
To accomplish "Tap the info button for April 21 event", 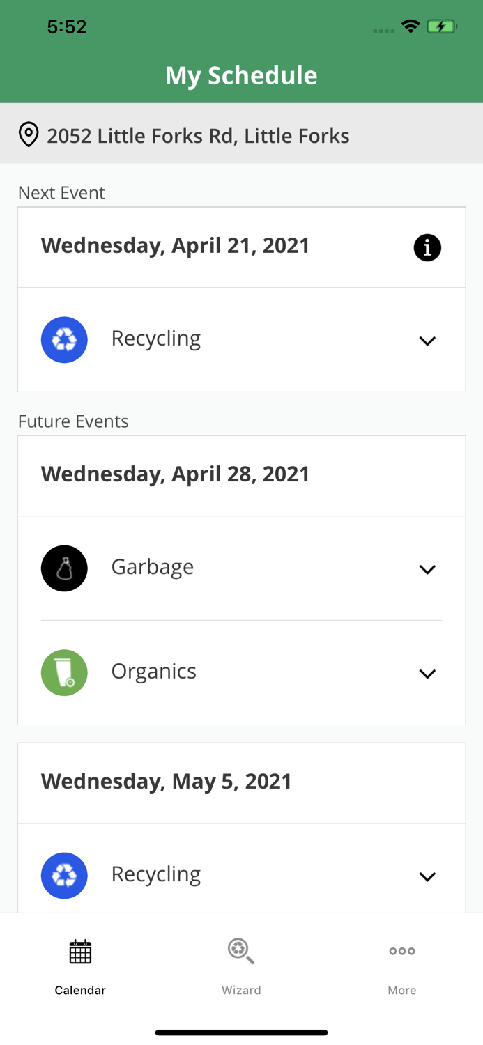I will (x=427, y=247).
